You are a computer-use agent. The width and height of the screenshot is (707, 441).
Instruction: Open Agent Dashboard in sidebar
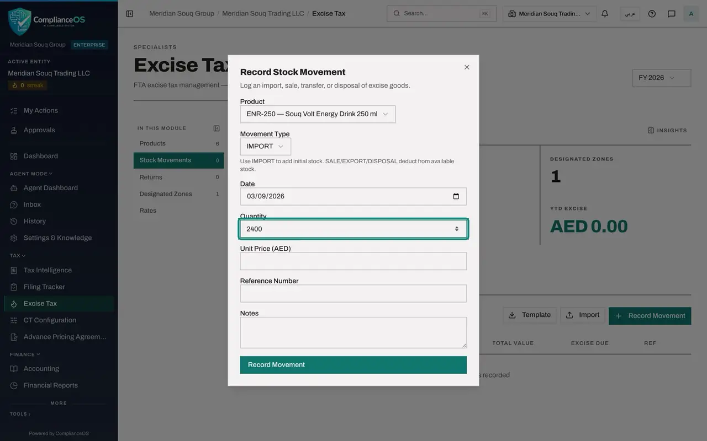tap(59, 188)
